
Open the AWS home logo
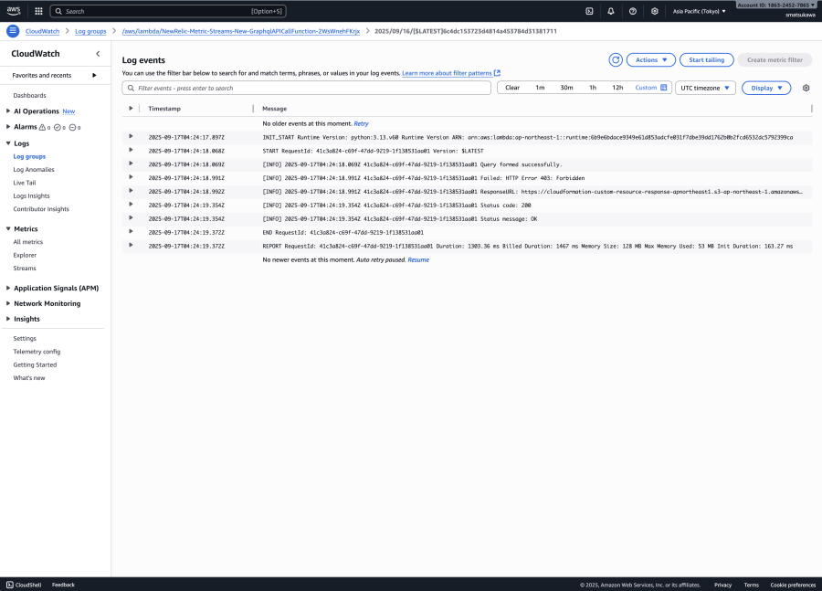click(x=14, y=10)
